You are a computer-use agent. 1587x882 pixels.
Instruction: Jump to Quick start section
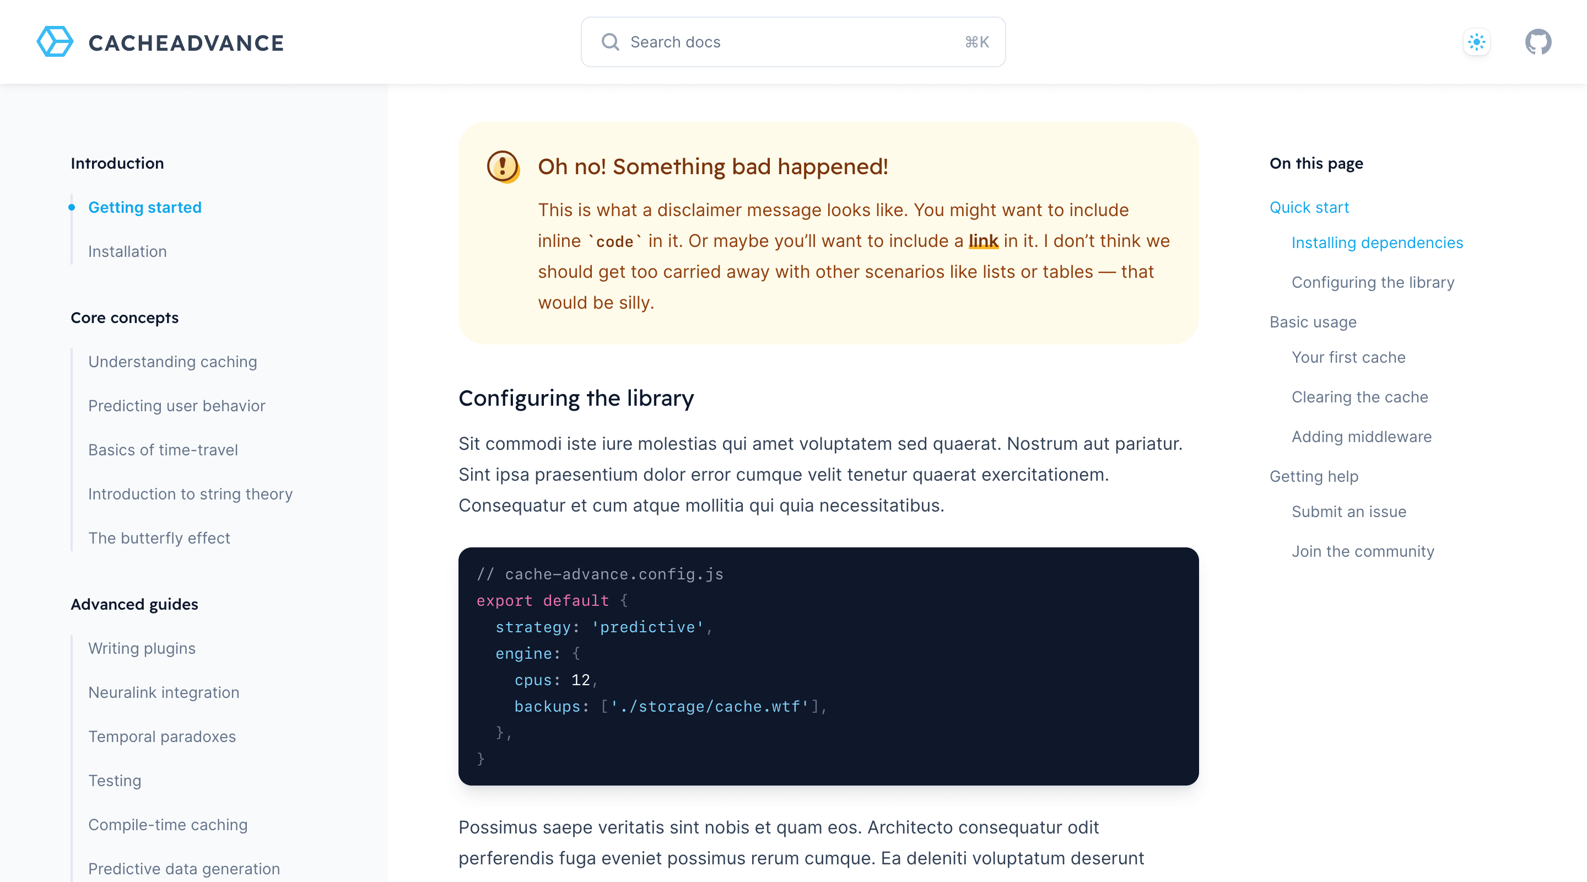[1309, 207]
